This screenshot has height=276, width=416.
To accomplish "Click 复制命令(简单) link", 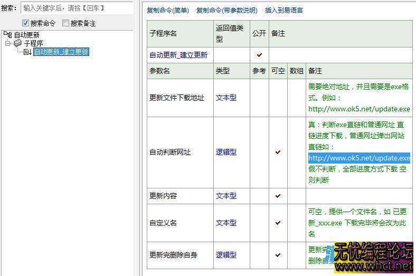I will point(167,11).
